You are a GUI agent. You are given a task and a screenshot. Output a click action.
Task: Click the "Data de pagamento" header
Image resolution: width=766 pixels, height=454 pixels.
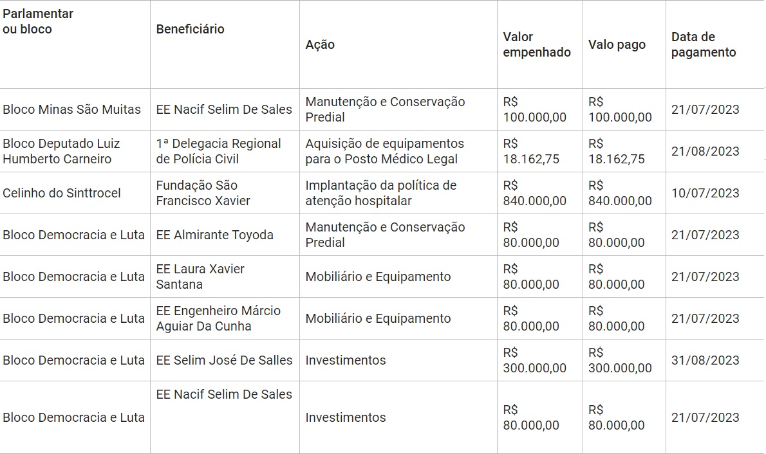click(704, 45)
